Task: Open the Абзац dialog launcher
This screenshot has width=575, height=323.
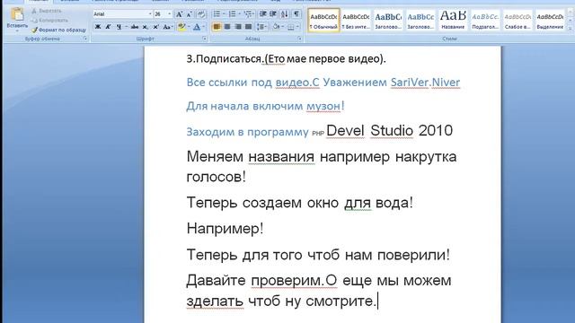Action: click(x=299, y=39)
